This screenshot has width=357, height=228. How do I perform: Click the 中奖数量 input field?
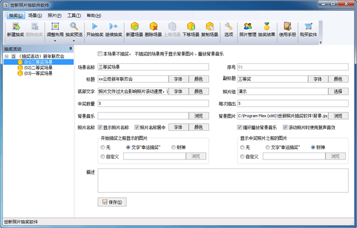(154, 104)
